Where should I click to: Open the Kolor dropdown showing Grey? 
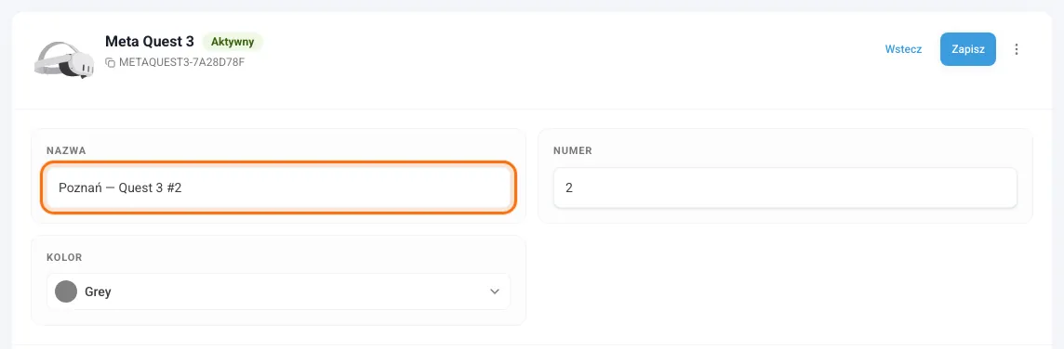(278, 291)
